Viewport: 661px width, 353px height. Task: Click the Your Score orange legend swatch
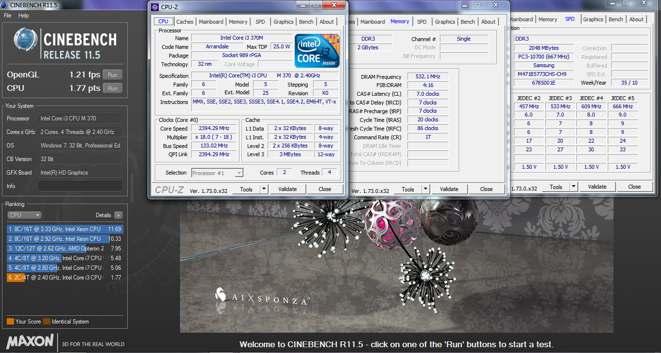point(10,322)
